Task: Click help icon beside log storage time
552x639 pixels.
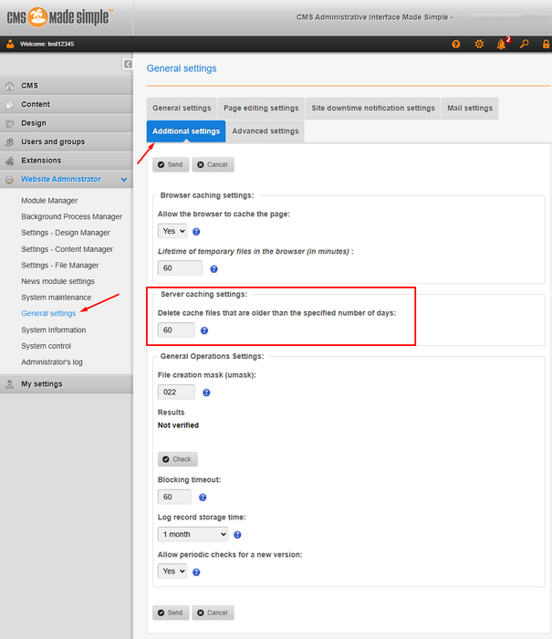Action: (237, 535)
